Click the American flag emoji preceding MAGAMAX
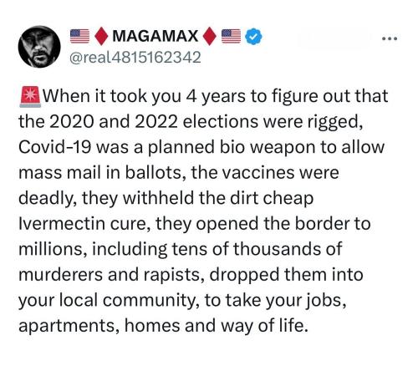Screen dimensions: 418x366 pyautogui.click(x=79, y=37)
